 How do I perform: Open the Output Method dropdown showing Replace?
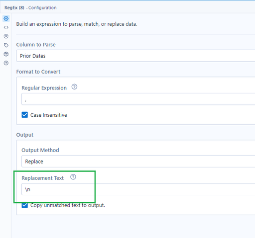tap(138, 161)
